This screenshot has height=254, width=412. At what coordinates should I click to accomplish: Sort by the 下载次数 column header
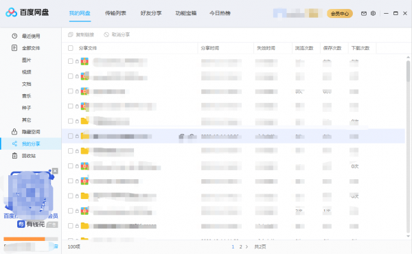pos(360,48)
